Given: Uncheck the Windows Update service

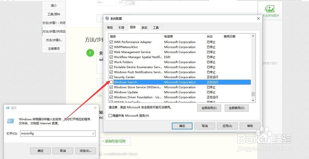Looking at the screenshot, I should (x=111, y=92).
